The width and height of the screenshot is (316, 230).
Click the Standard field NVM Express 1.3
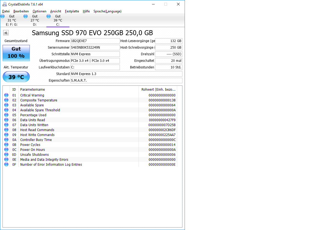pyautogui.click(x=126, y=74)
